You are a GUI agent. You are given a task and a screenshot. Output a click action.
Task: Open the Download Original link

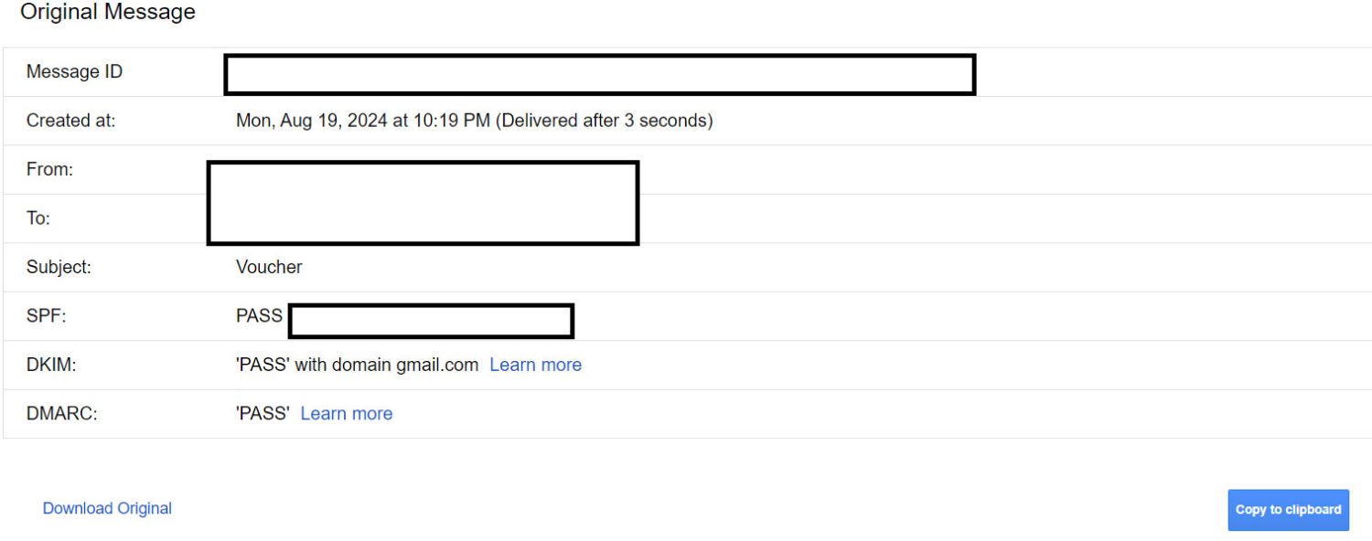tap(106, 508)
